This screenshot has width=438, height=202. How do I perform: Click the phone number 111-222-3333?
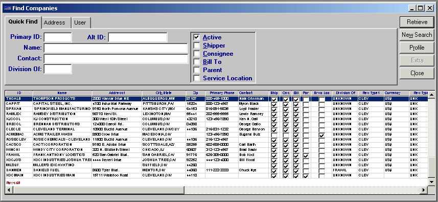217,170
